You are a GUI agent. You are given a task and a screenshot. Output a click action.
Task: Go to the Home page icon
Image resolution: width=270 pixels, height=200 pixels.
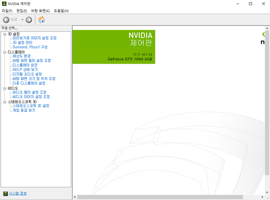(41, 20)
